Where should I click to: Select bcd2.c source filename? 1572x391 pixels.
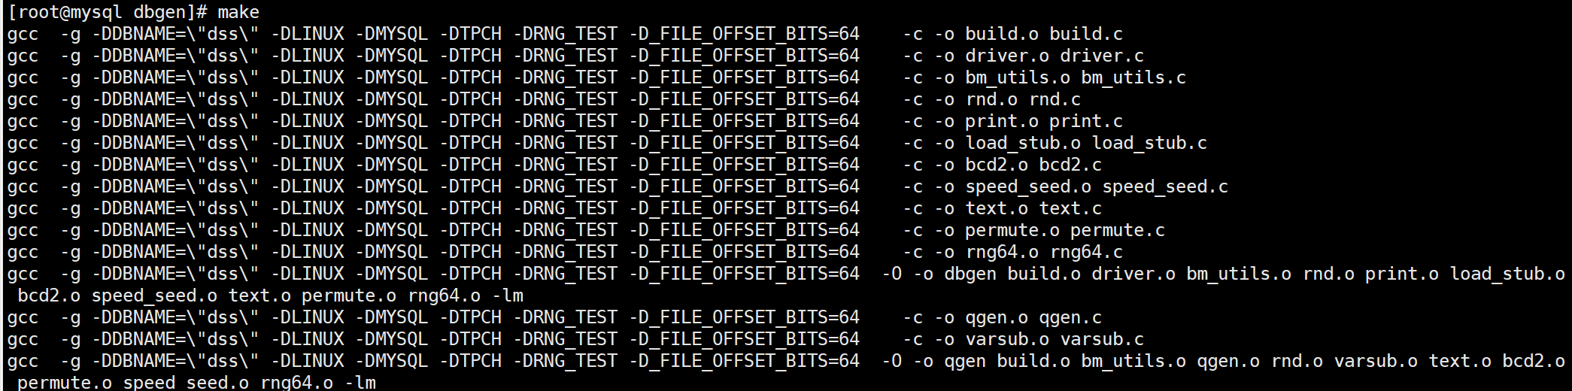coord(1070,165)
